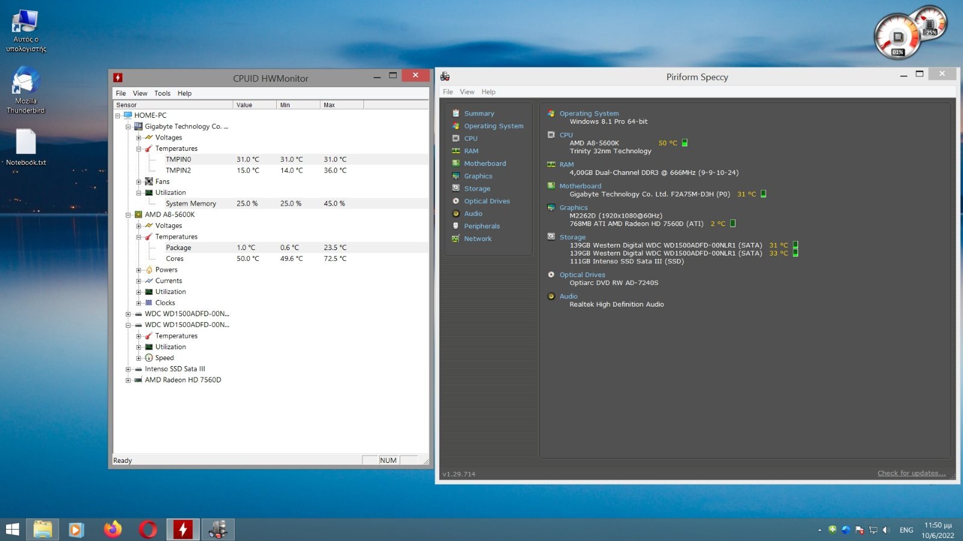Viewport: 963px width, 541px height.
Task: Expand the Fans node in HWMonitor
Action: (139, 182)
